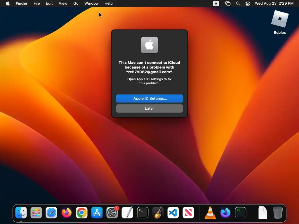Open the Window menu
Image resolution: width=299 pixels, height=224 pixels.
(x=91, y=3)
